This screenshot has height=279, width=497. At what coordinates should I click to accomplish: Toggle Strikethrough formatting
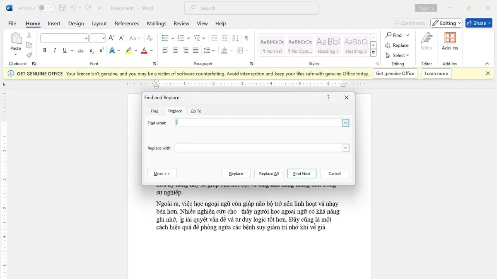click(81, 50)
